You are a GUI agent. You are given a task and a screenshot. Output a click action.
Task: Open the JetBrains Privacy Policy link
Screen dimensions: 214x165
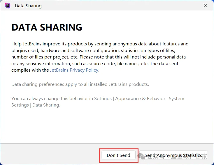pyautogui.click(x=74, y=70)
